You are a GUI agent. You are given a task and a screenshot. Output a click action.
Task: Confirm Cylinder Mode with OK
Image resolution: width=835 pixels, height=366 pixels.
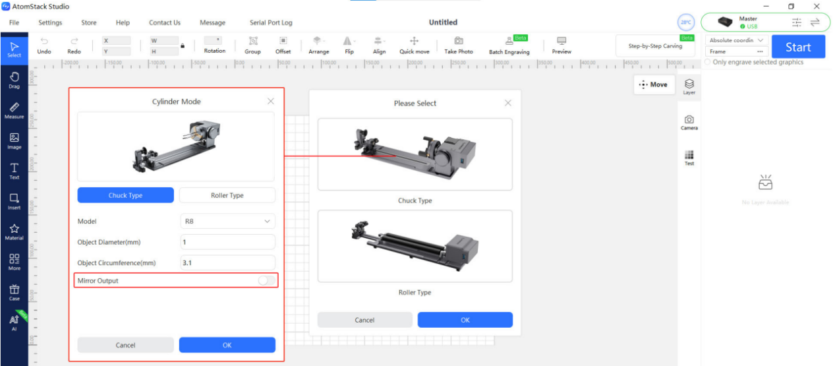click(227, 345)
